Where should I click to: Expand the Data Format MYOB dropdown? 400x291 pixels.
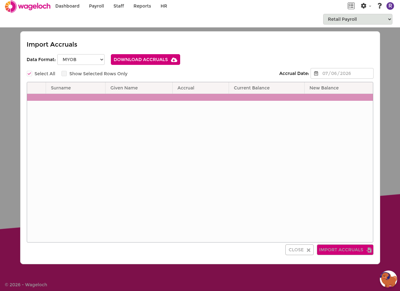click(x=81, y=60)
